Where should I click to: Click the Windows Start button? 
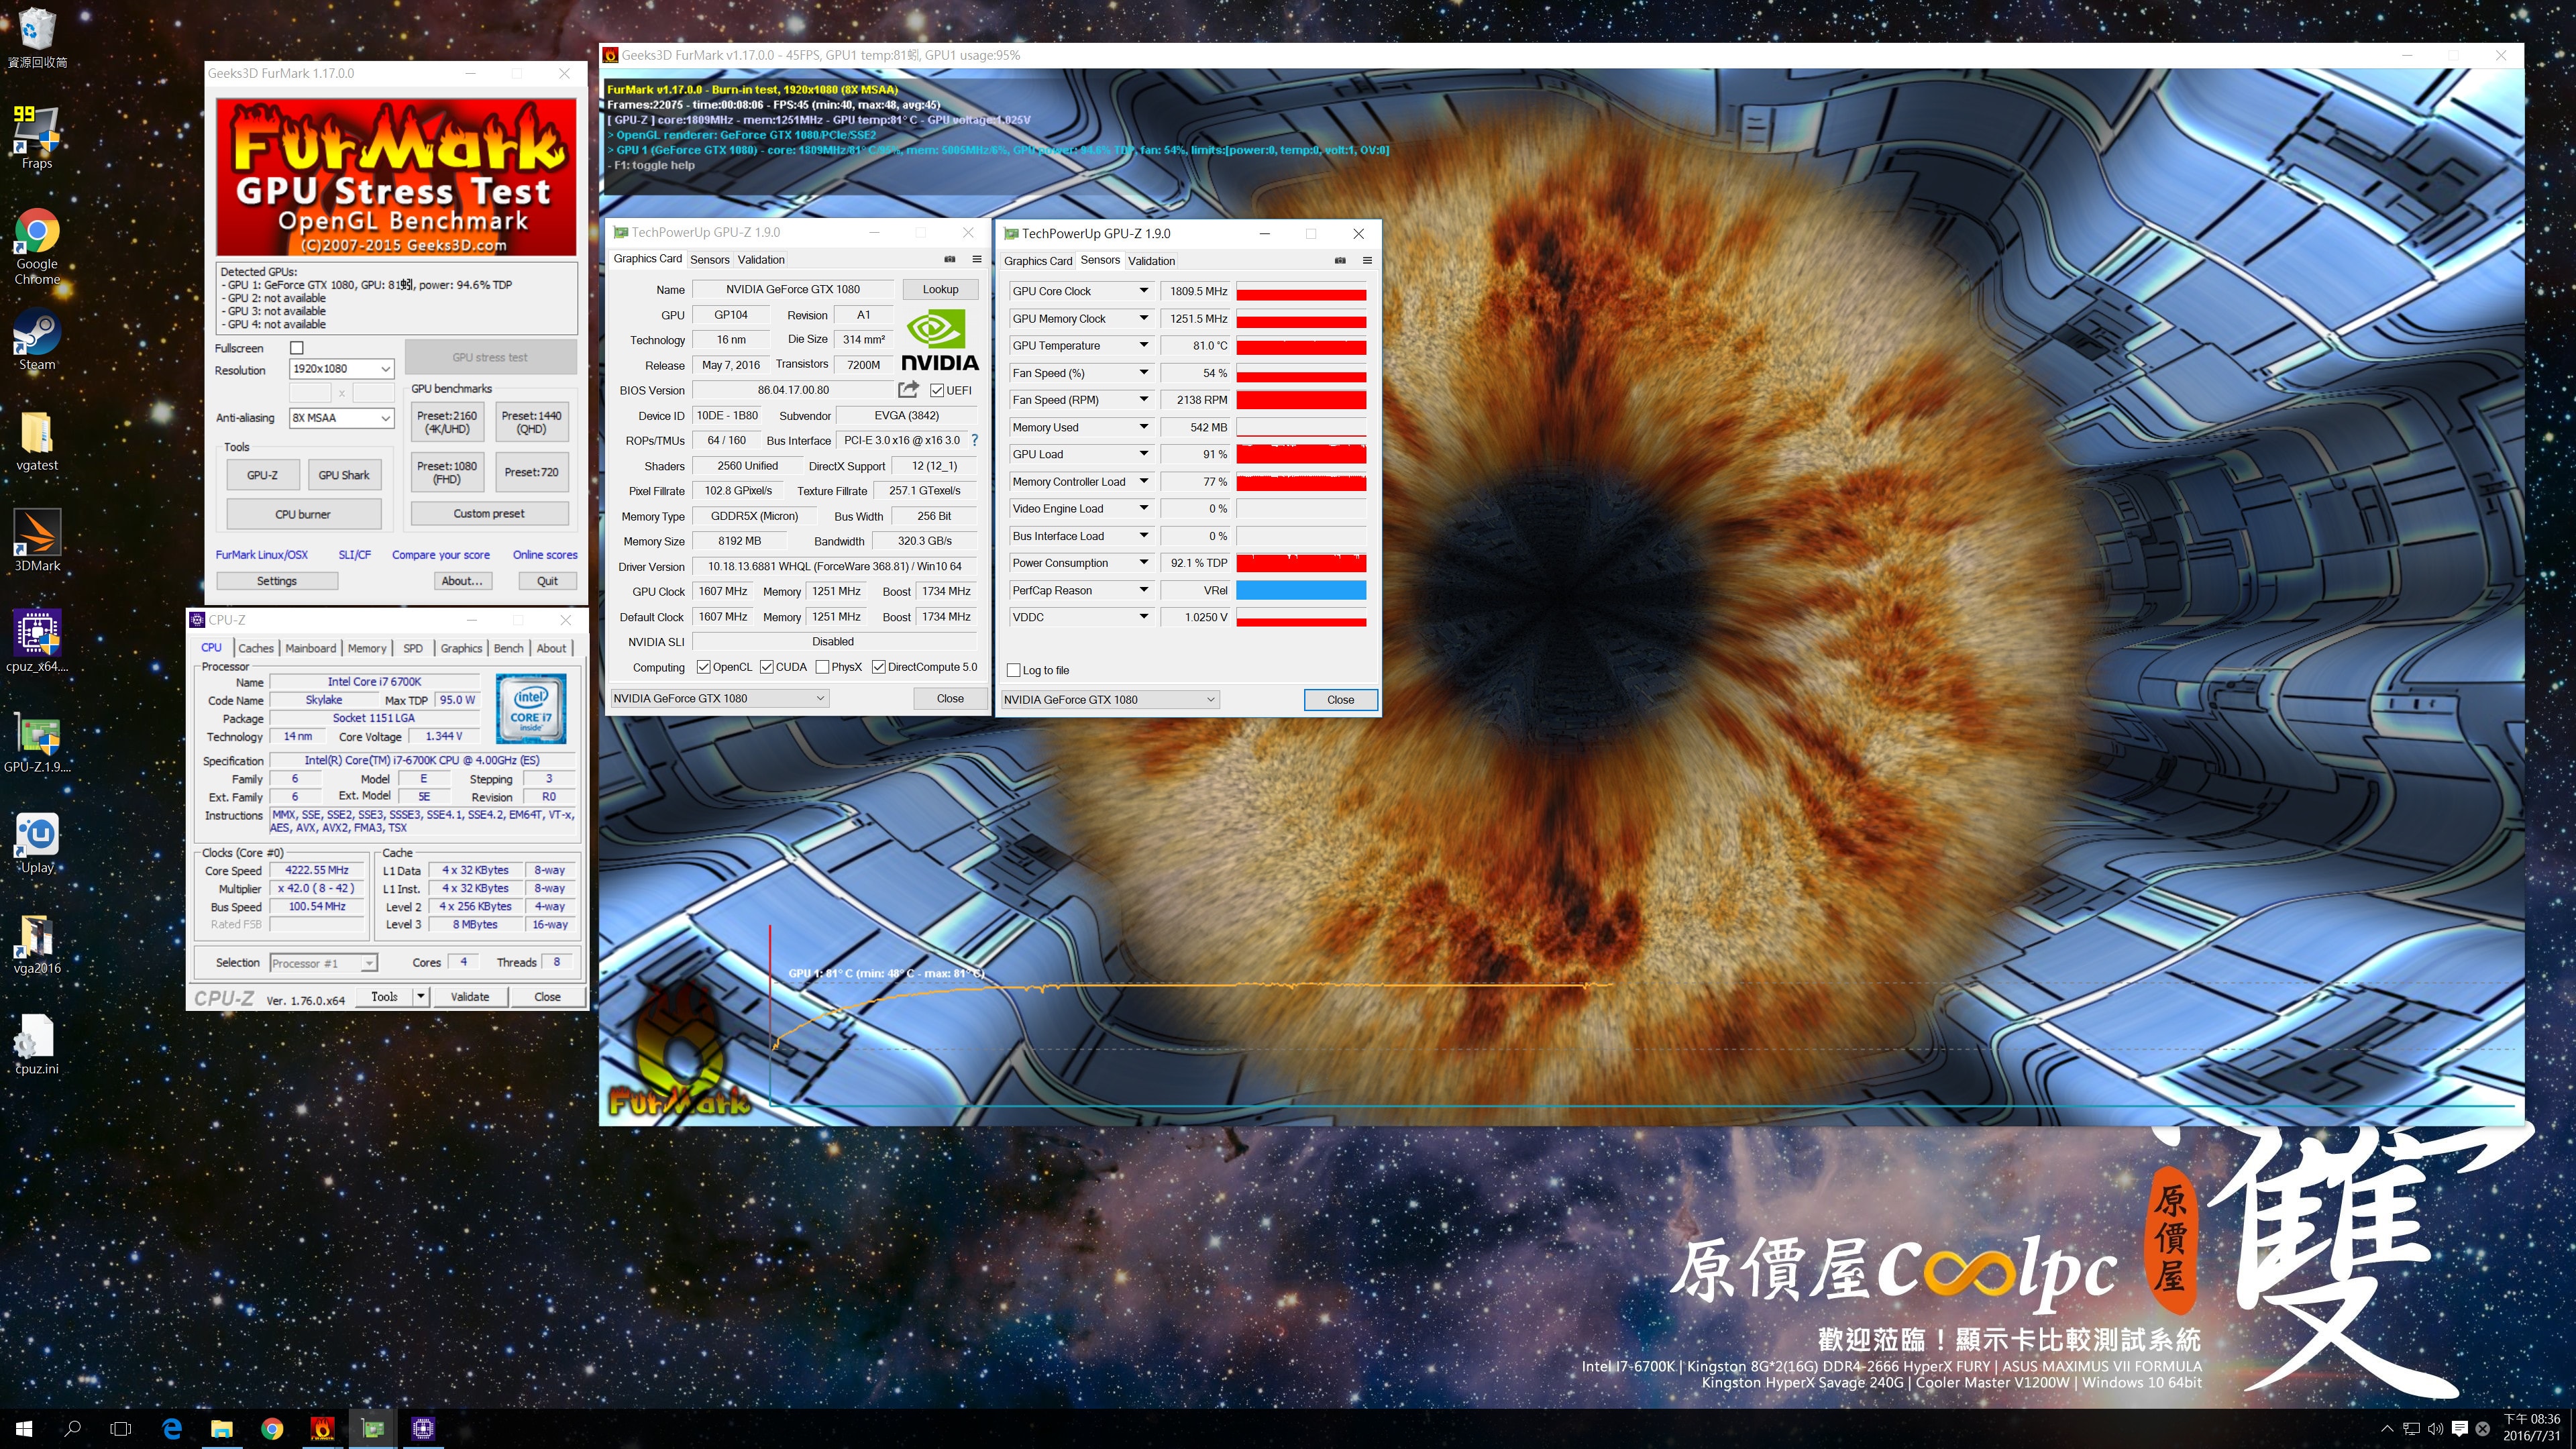[x=24, y=1429]
